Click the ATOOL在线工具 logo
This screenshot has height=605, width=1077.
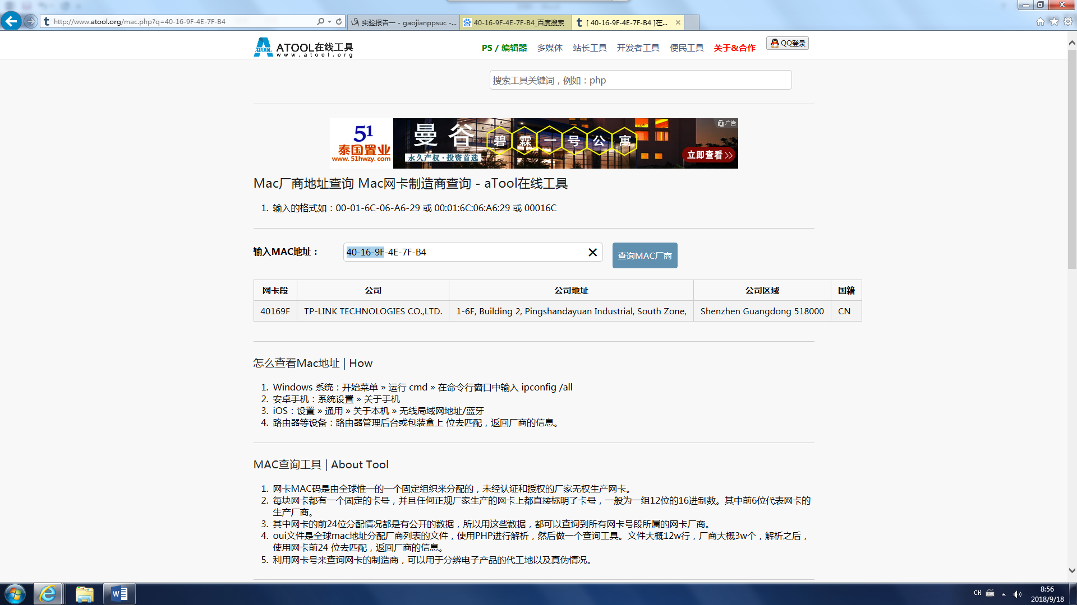(303, 48)
